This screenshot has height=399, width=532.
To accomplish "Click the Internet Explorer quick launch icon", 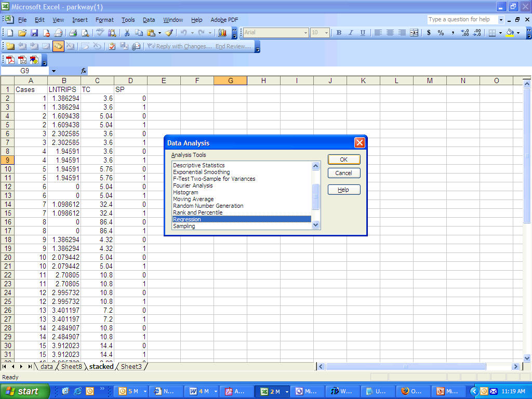I will pyautogui.click(x=78, y=391).
